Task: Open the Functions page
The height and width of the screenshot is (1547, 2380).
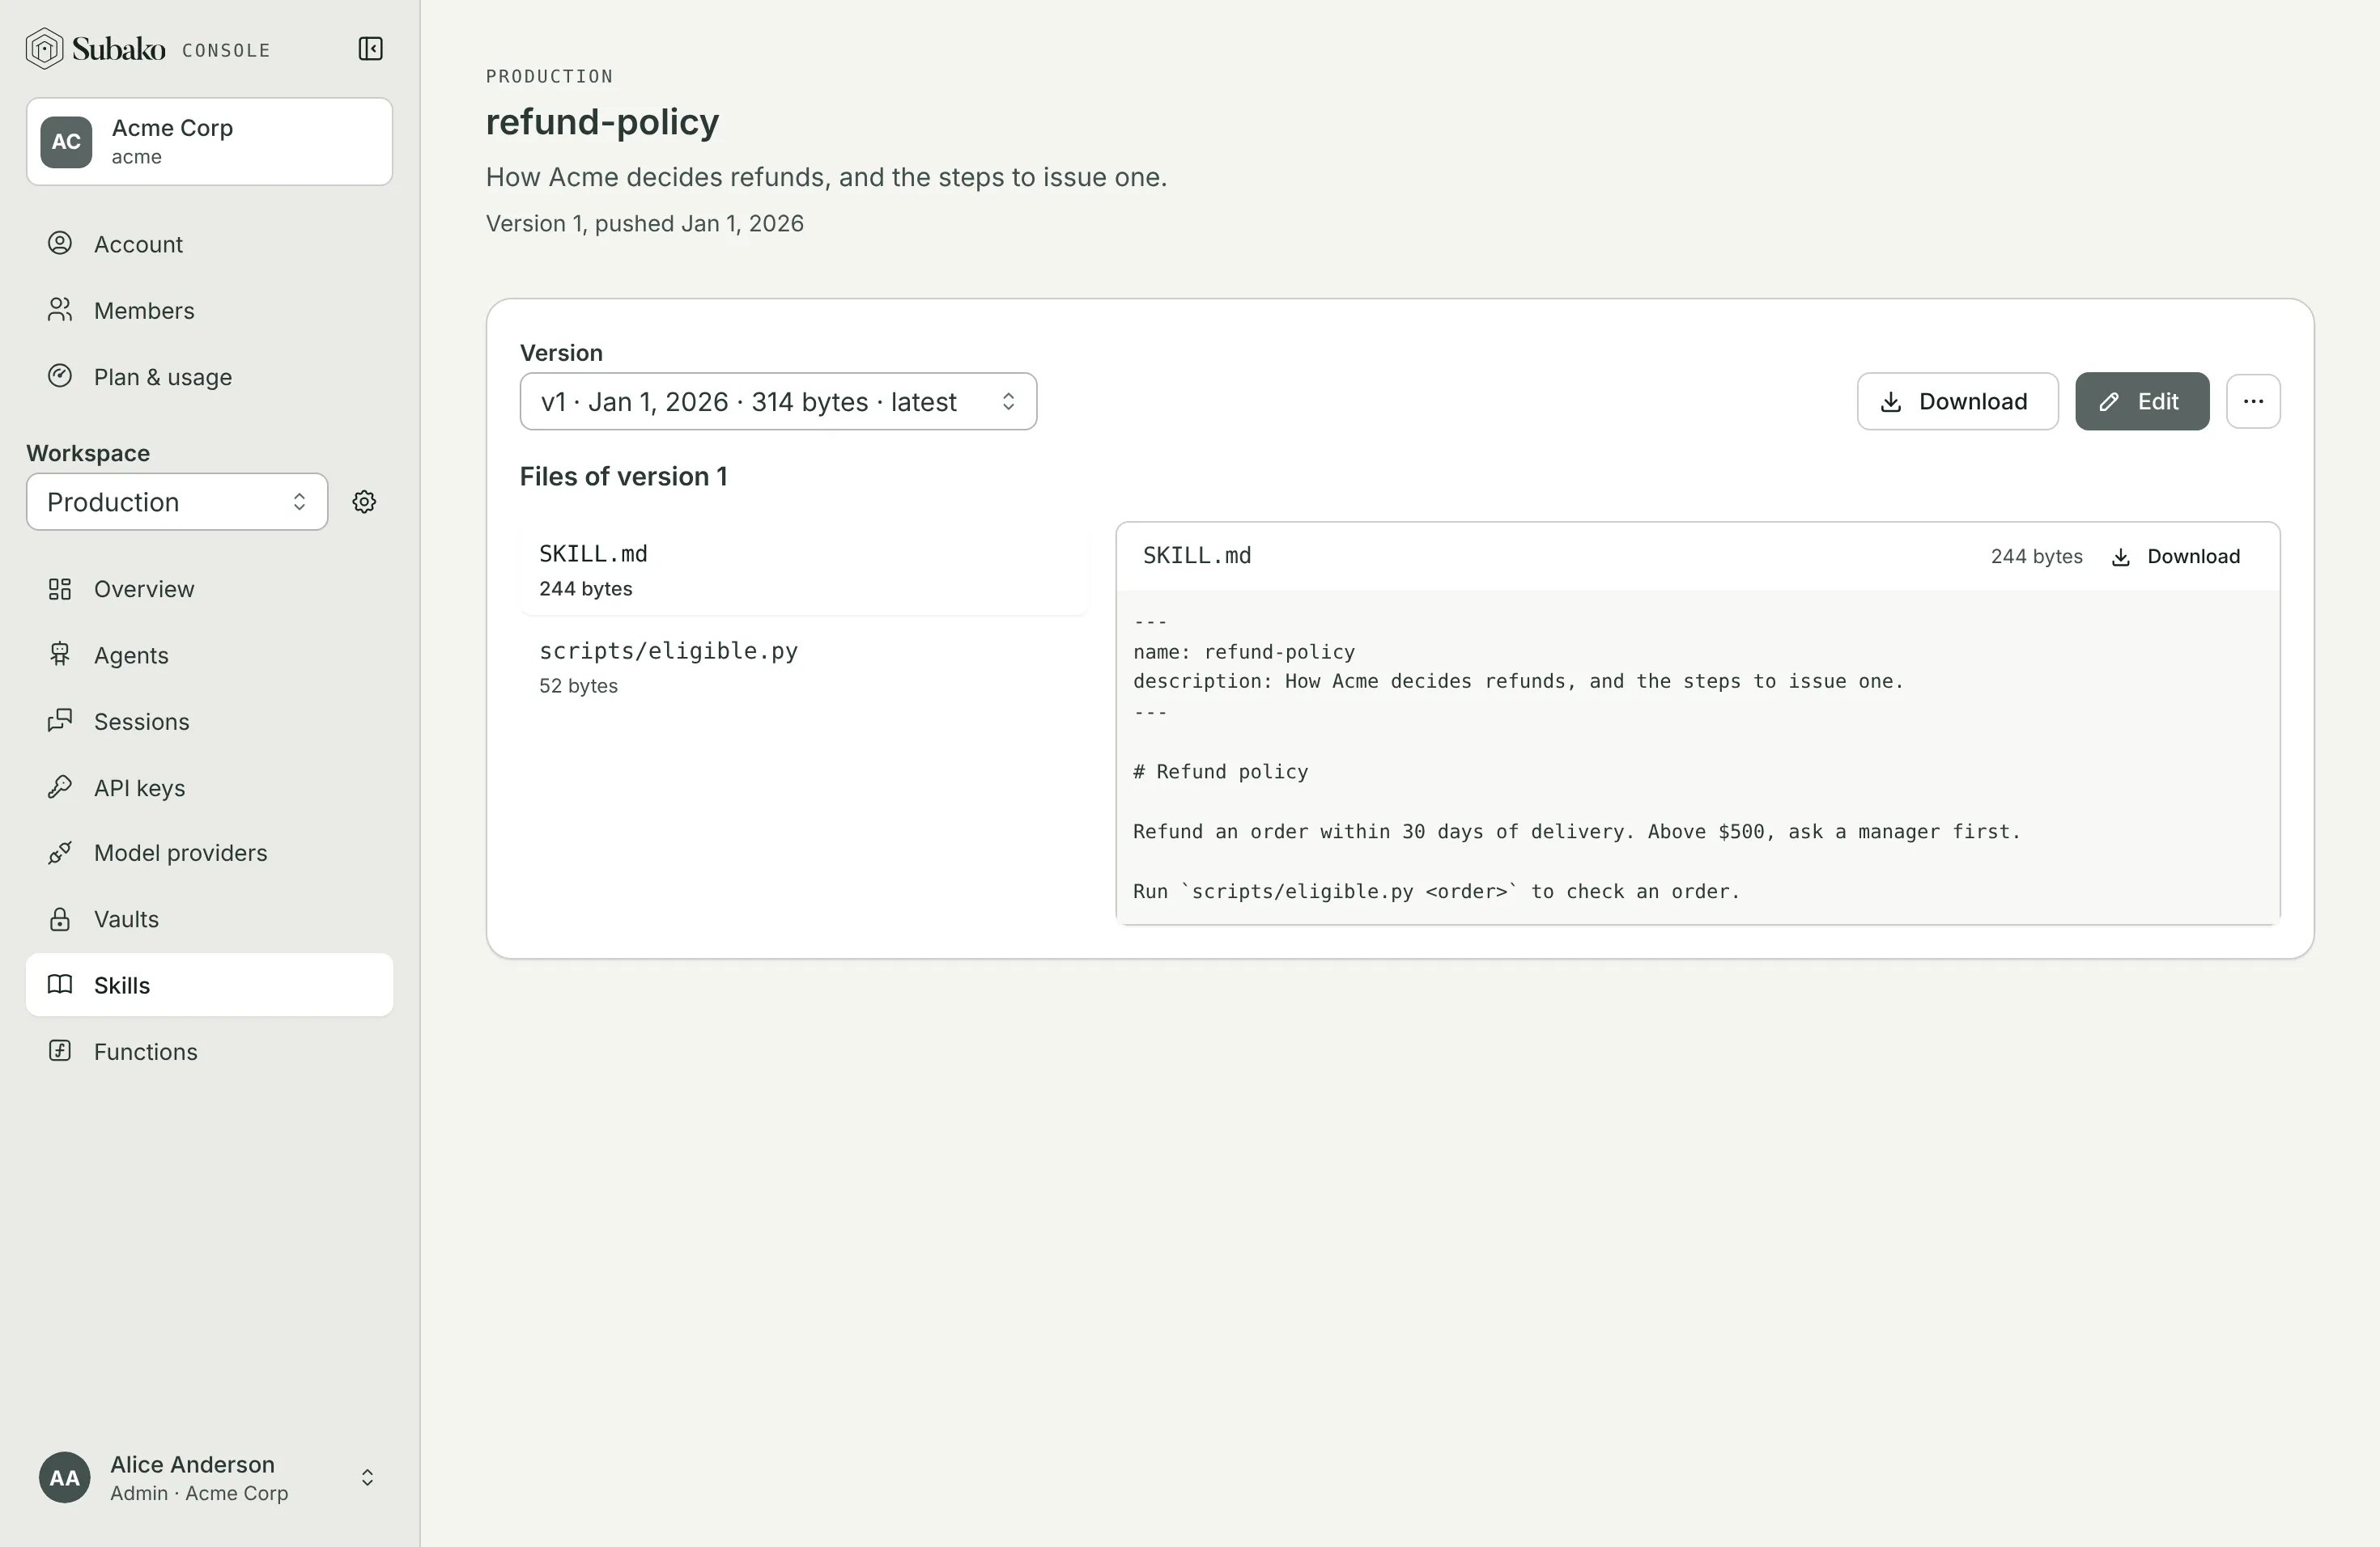Action: (x=209, y=1051)
